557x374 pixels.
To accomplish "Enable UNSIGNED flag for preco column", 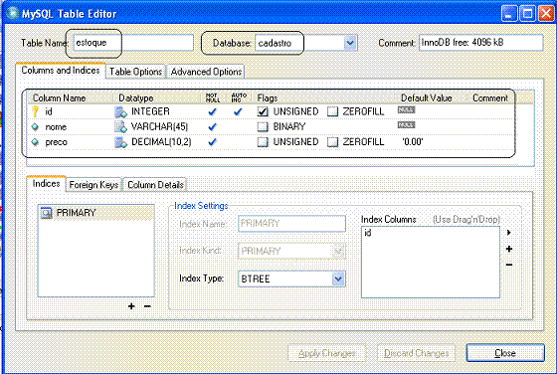I will tap(263, 142).
